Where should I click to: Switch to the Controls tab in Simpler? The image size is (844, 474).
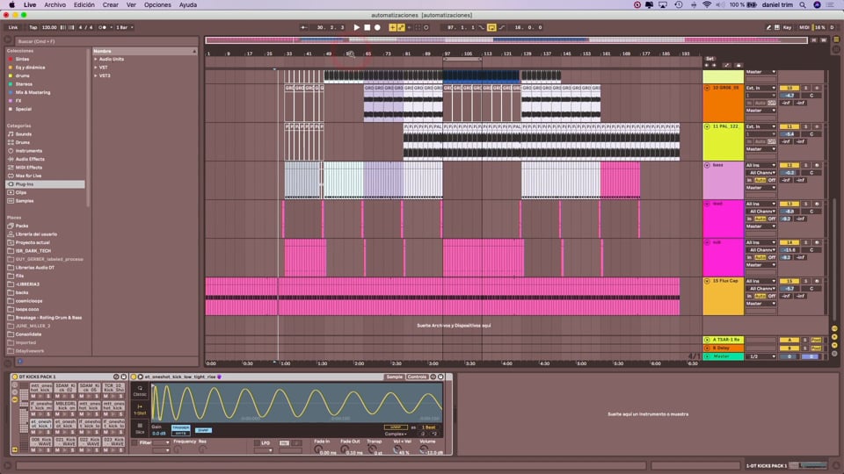tap(417, 377)
